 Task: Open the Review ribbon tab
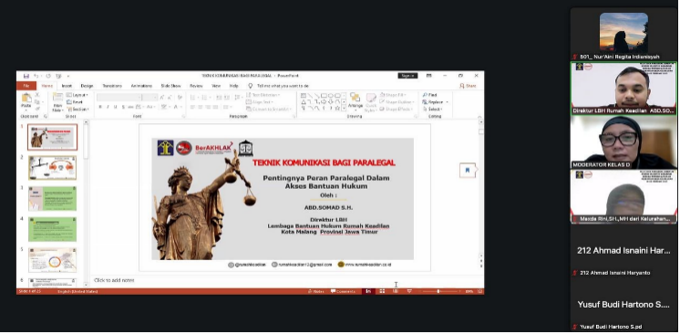(x=196, y=86)
